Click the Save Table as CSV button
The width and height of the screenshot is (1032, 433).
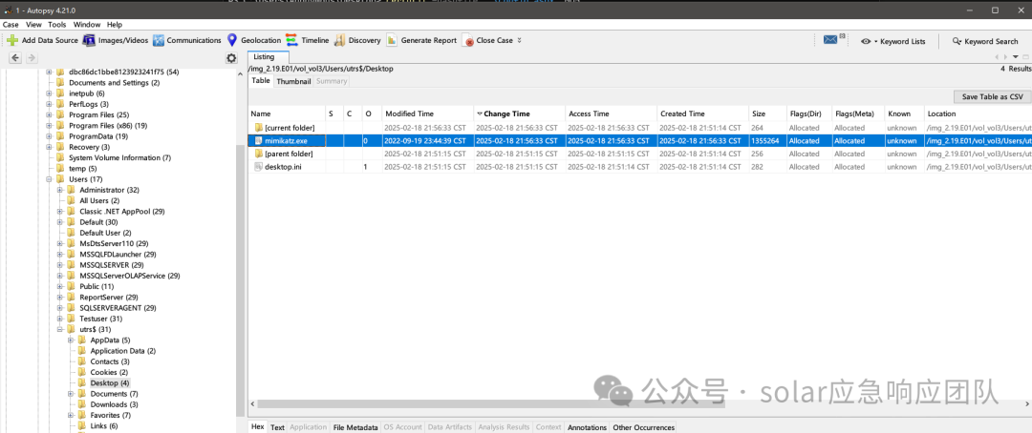tap(992, 96)
